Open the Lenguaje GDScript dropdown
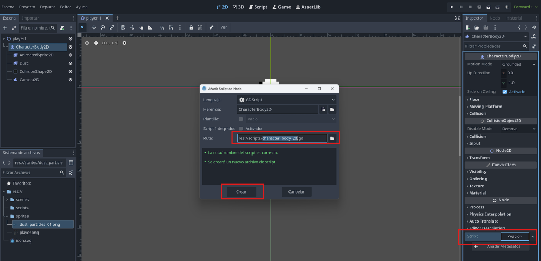Image resolution: width=541 pixels, height=261 pixels. (x=286, y=100)
